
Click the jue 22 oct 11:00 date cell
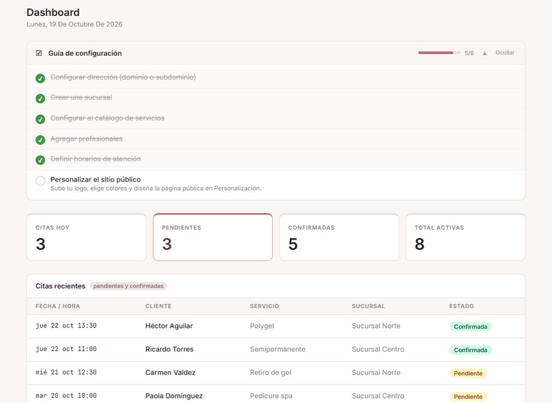pos(66,349)
